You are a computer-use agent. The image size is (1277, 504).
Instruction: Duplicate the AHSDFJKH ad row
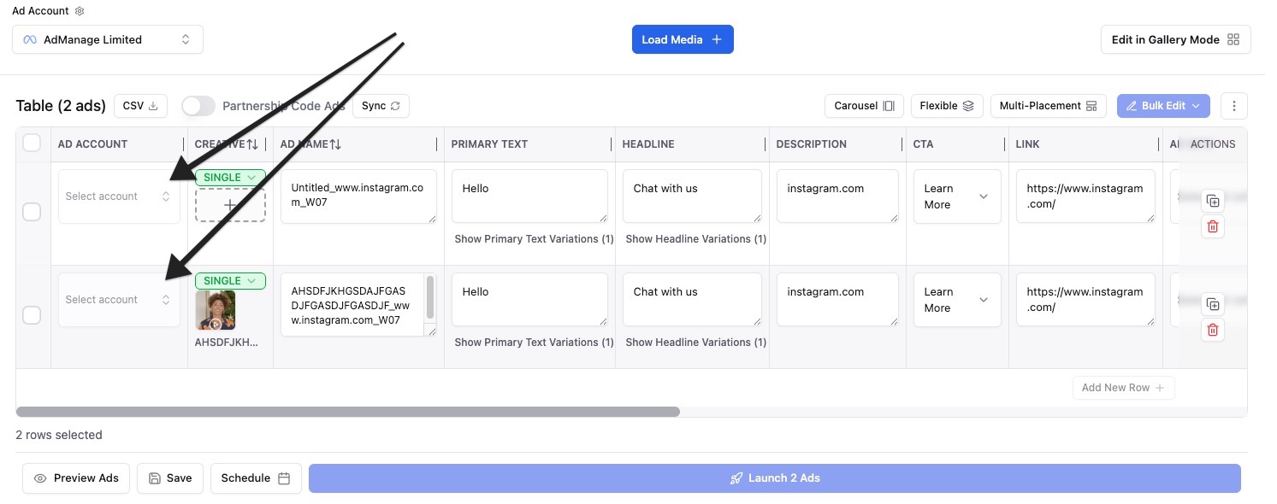1212,305
